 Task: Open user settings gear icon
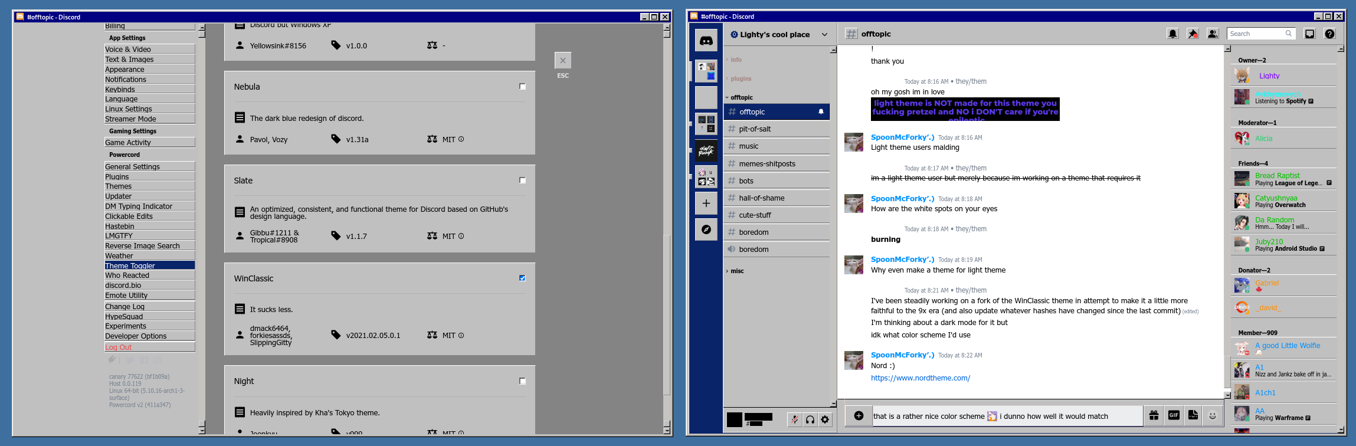(x=825, y=419)
